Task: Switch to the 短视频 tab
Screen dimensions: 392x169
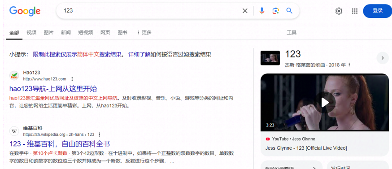Action: [x=86, y=32]
